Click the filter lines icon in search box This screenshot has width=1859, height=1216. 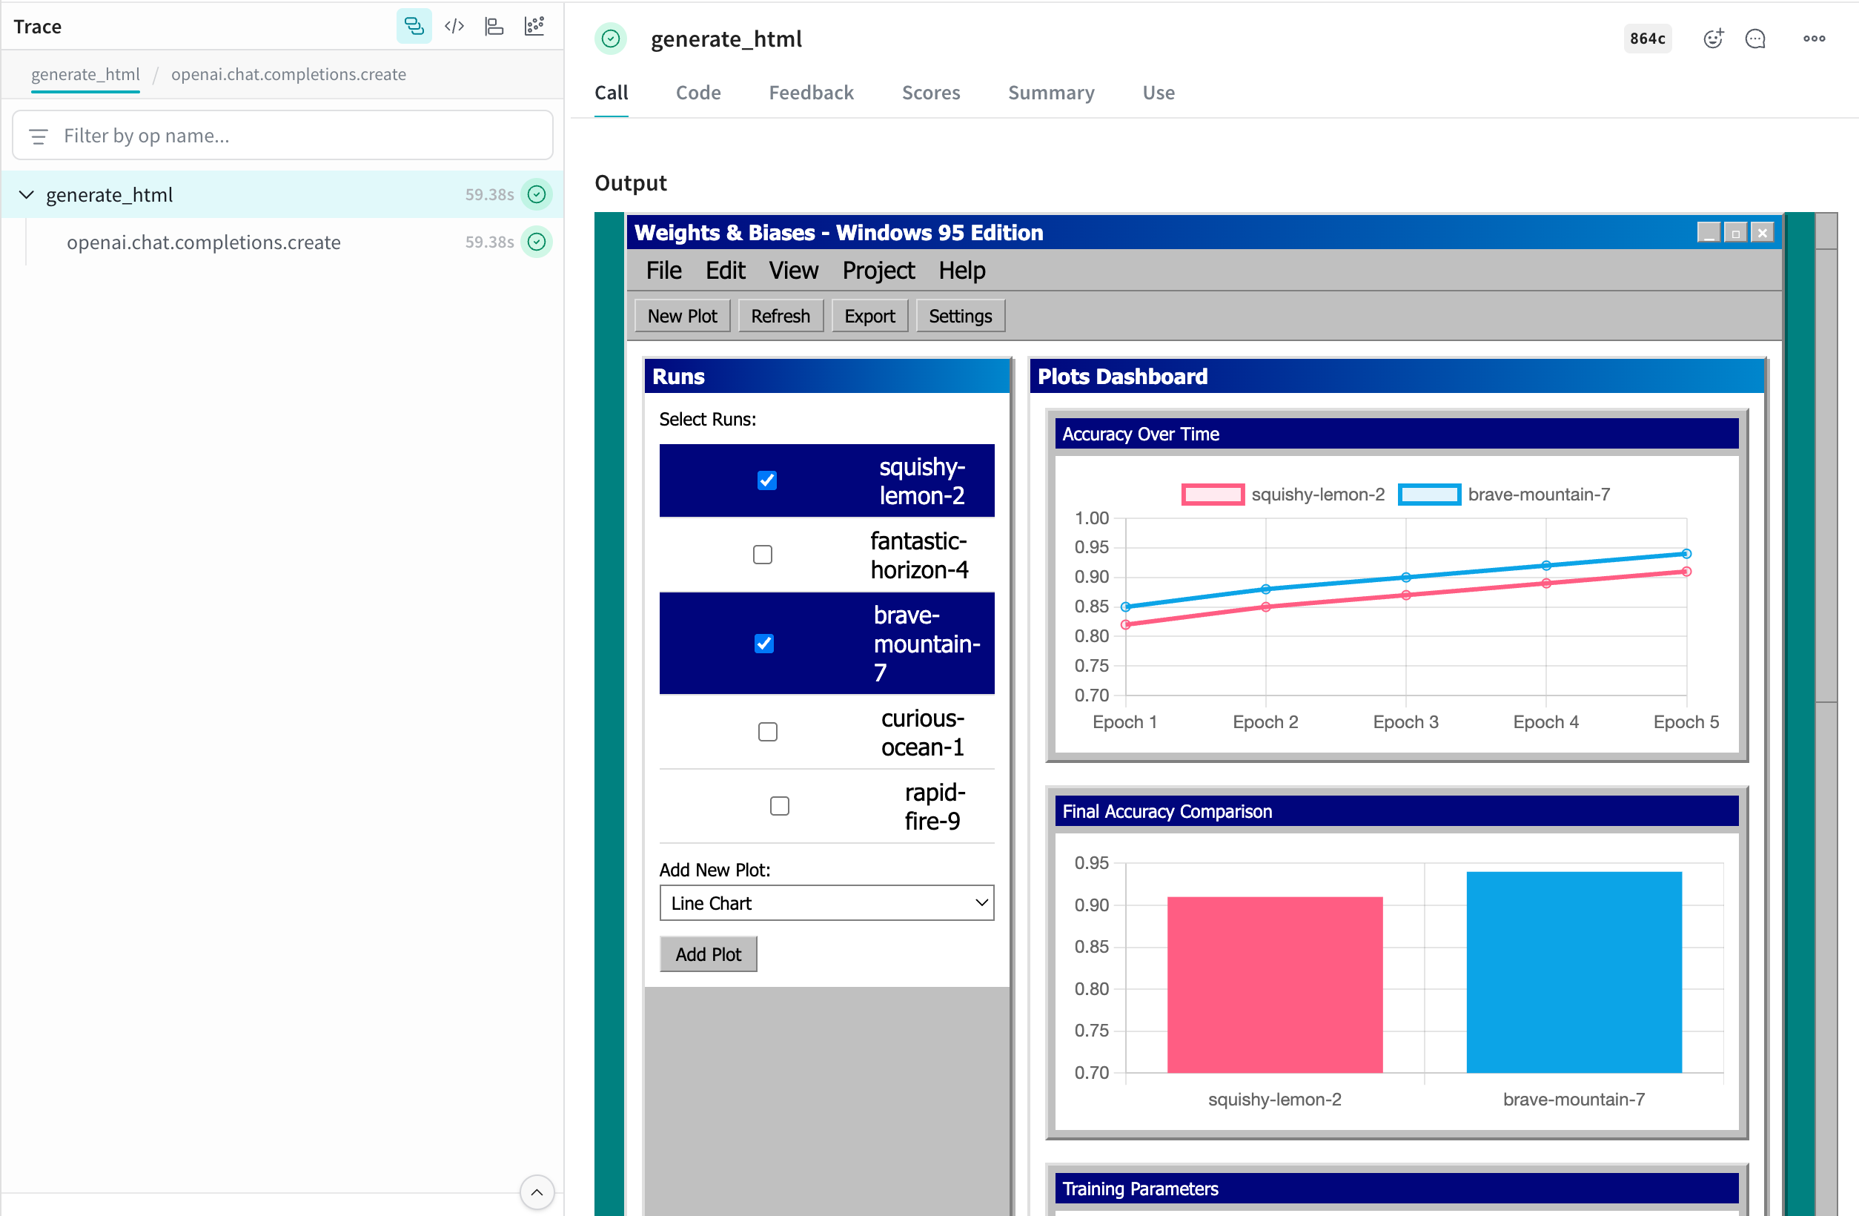tap(39, 136)
